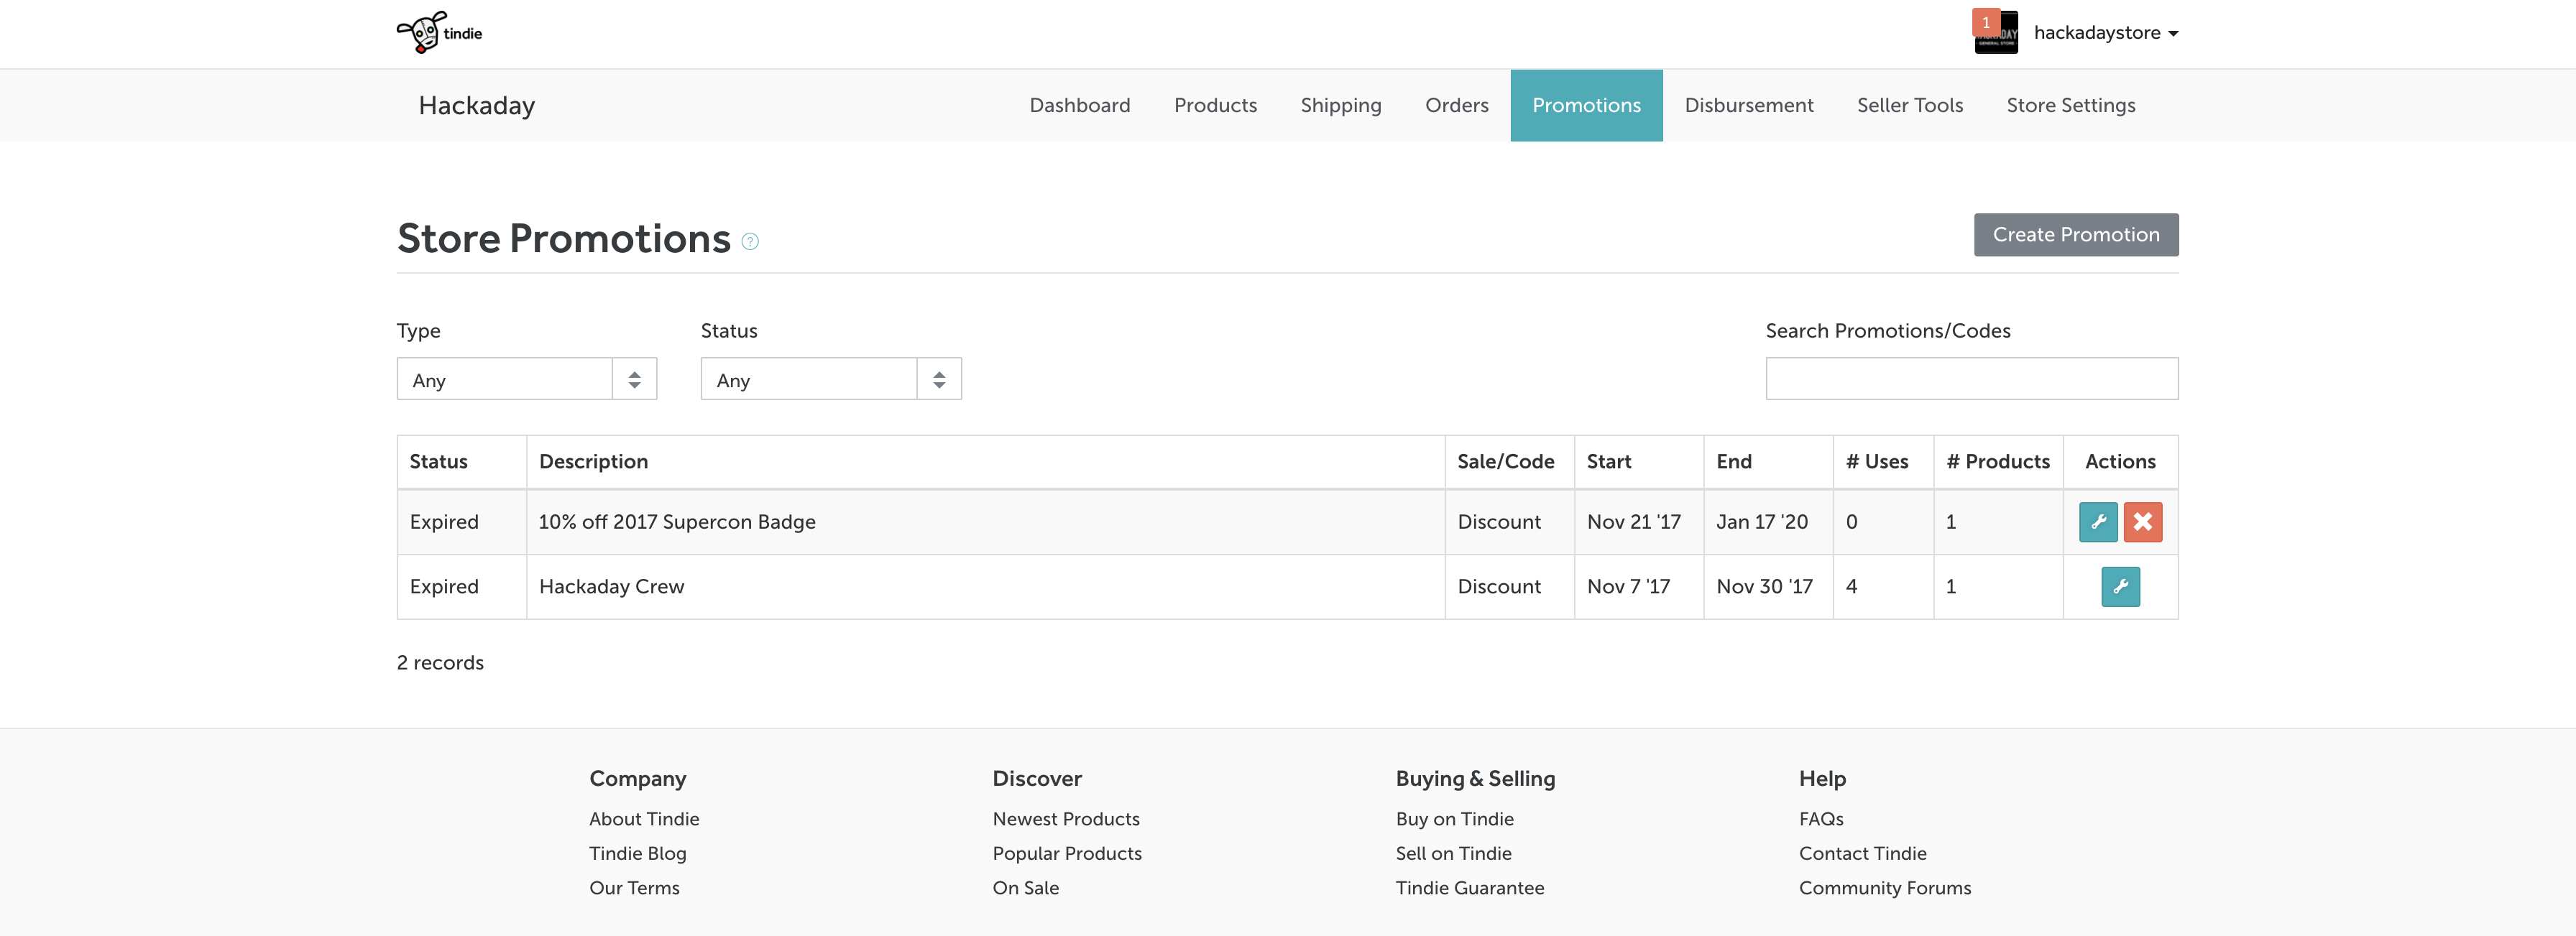Image resolution: width=2576 pixels, height=936 pixels.
Task: Visit the Community Forums link
Action: click(x=1884, y=888)
